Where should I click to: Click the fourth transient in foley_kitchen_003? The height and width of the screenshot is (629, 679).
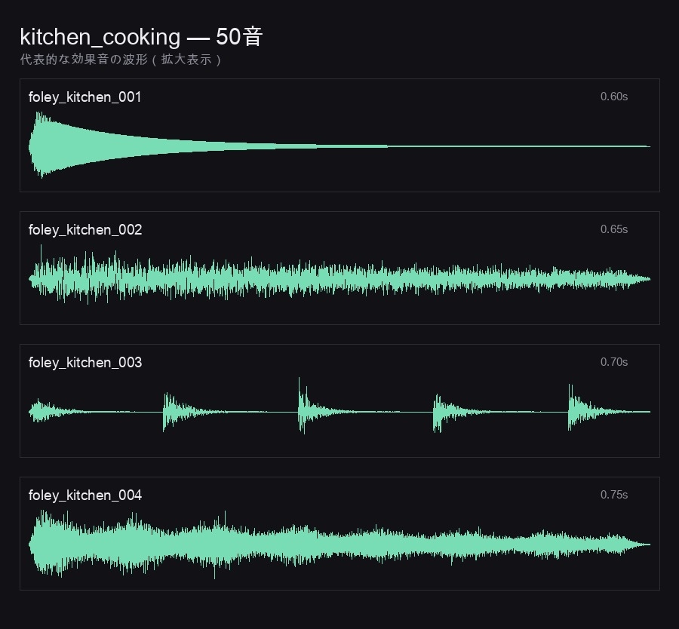tap(440, 413)
